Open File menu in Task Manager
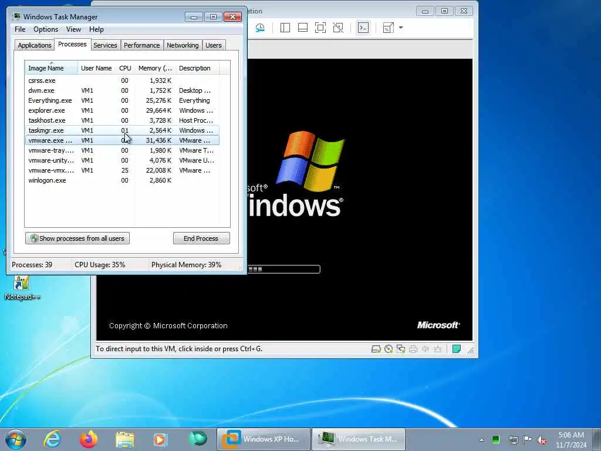 20,29
